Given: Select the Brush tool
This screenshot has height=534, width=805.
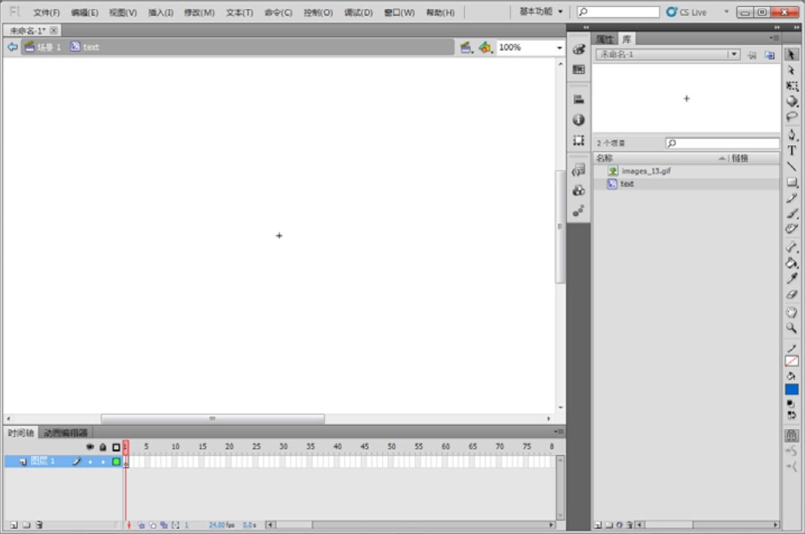Looking at the screenshot, I should pos(792,213).
